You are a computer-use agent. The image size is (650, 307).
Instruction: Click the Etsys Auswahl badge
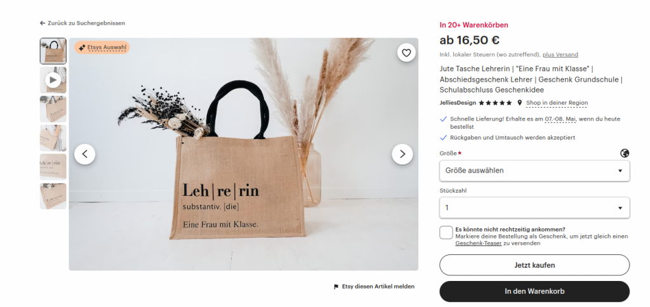point(102,47)
